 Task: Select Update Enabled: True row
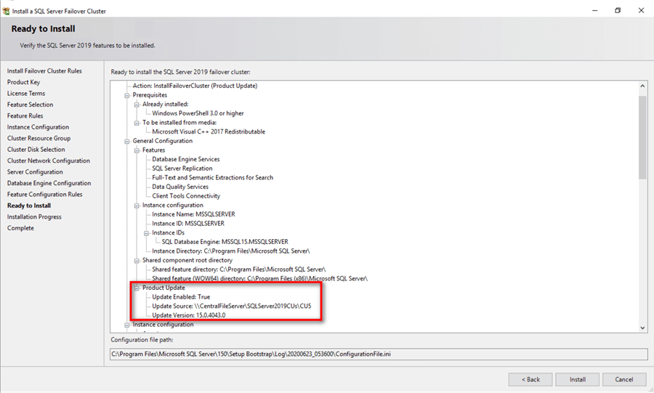coord(181,296)
